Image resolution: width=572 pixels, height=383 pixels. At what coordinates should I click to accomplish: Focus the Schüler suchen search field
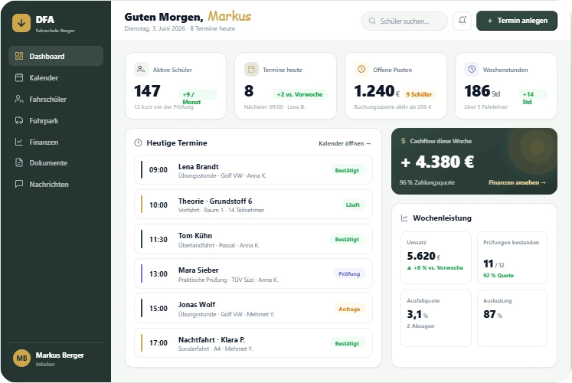404,21
